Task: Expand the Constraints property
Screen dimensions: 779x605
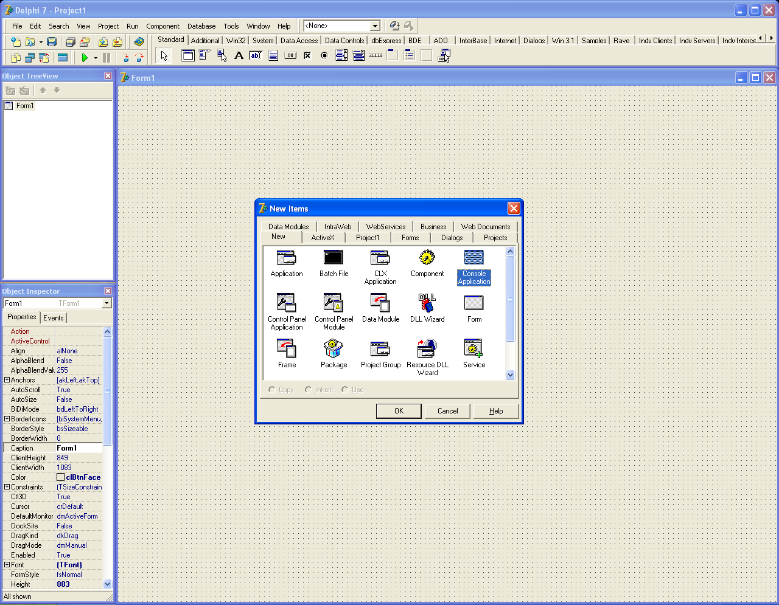Action: pos(7,487)
